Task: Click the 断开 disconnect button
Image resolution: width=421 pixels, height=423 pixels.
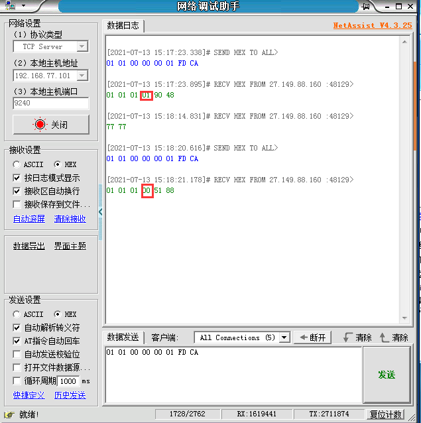Action: (312, 337)
